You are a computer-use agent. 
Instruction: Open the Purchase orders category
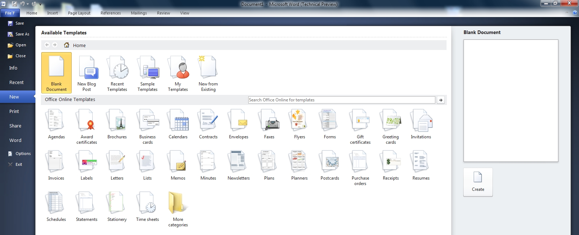click(360, 168)
